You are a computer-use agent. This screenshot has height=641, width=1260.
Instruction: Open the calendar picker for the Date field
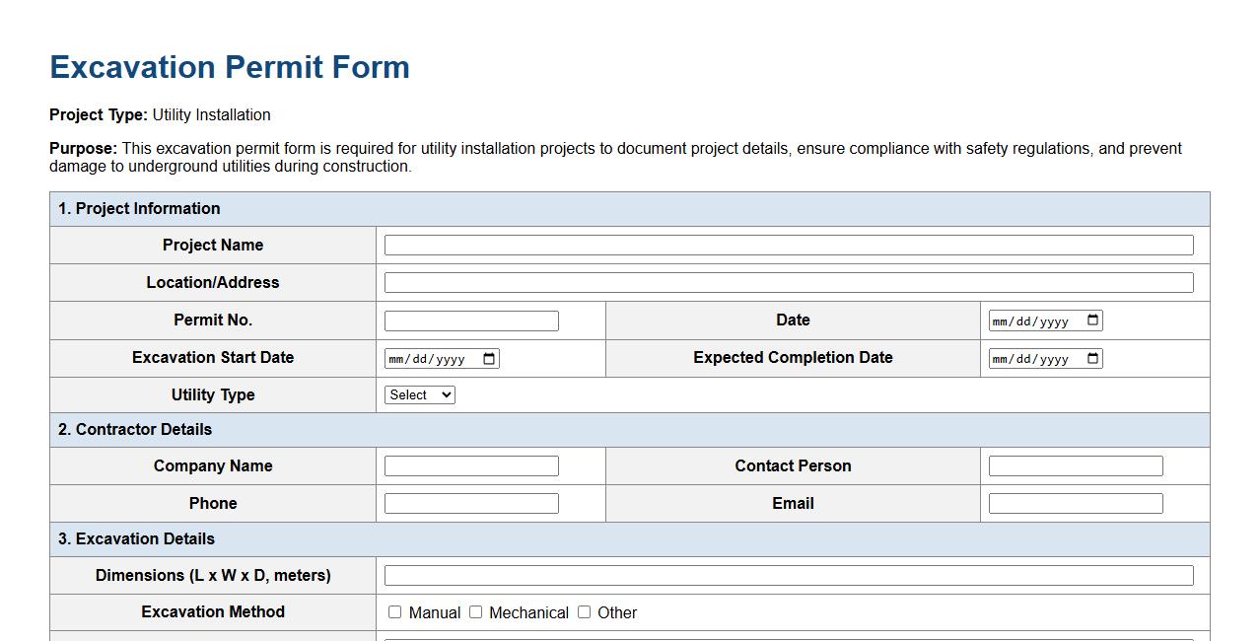(1094, 320)
